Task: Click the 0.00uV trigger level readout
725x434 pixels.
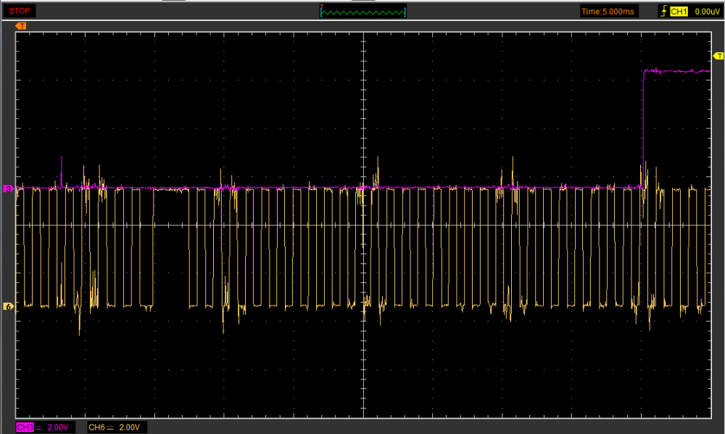Action: (706, 11)
